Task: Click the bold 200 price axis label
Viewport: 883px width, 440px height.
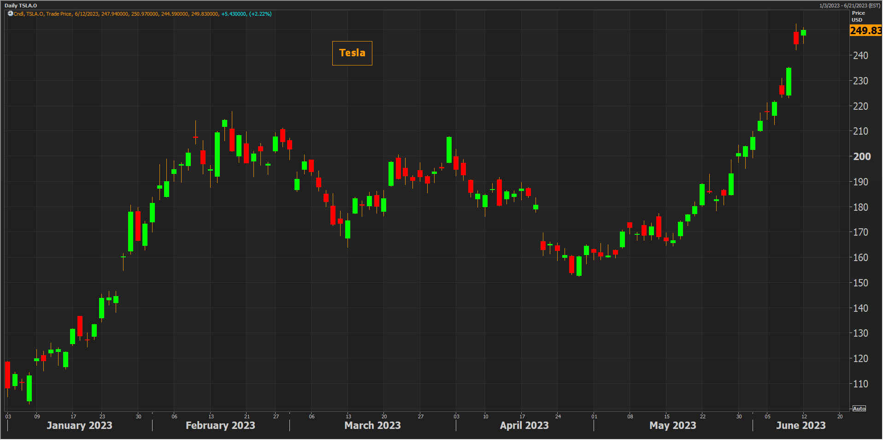Action: point(861,156)
